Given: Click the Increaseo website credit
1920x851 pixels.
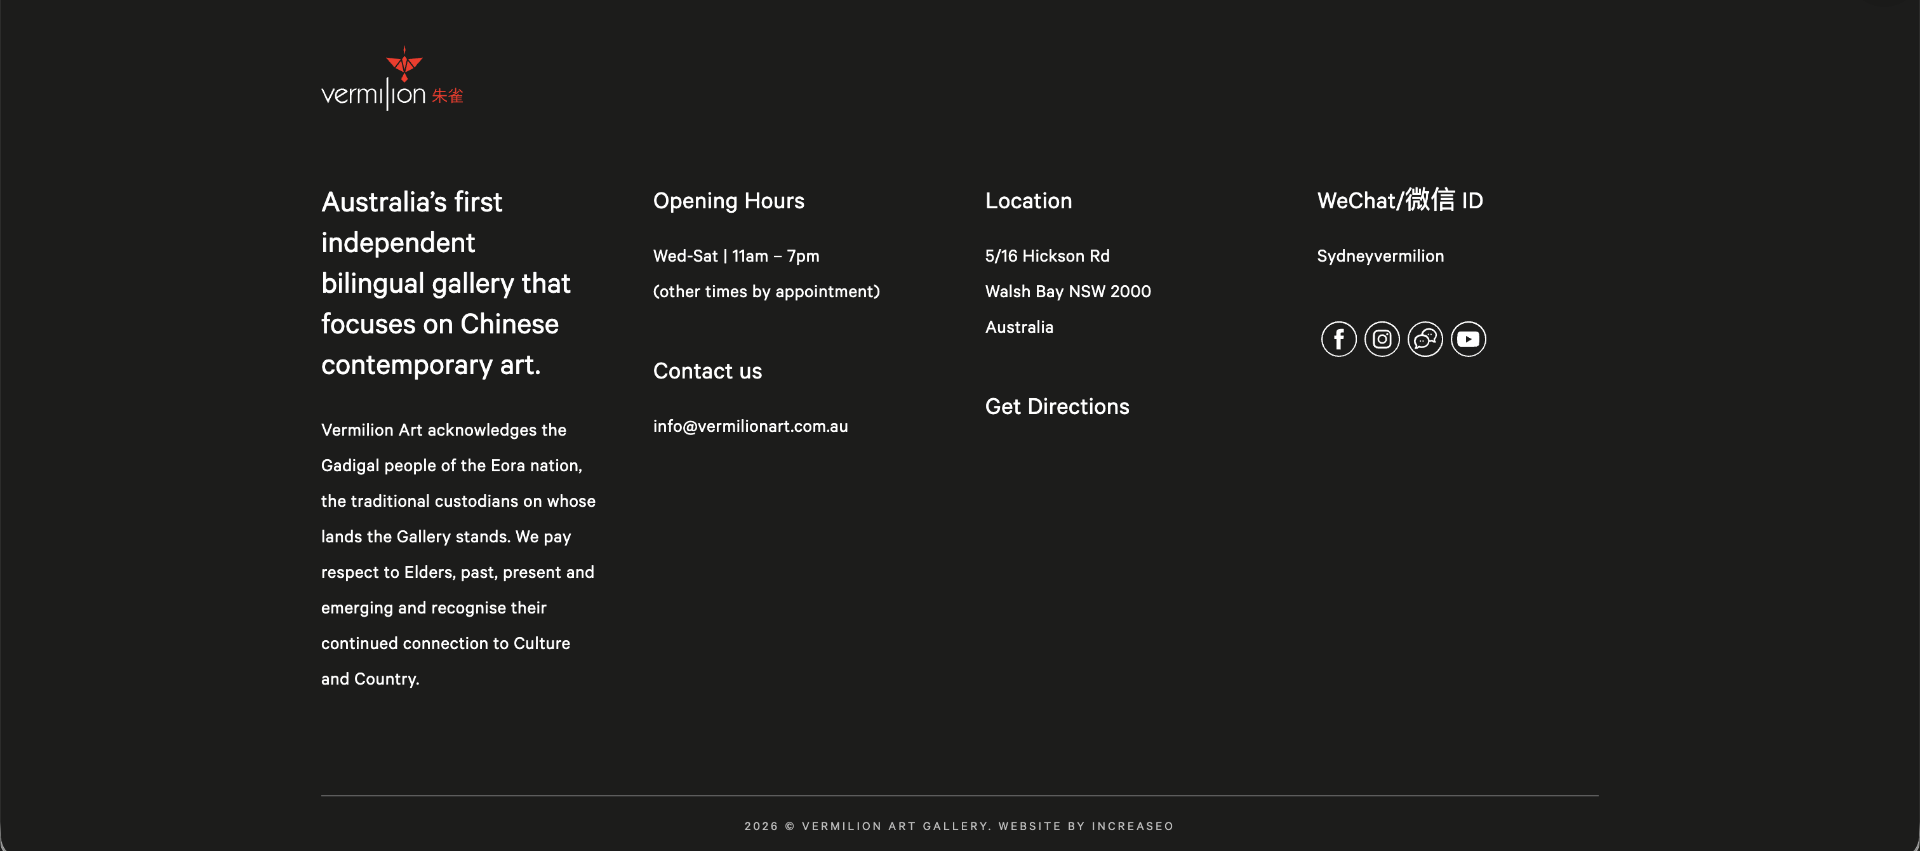Looking at the screenshot, I should [1131, 826].
